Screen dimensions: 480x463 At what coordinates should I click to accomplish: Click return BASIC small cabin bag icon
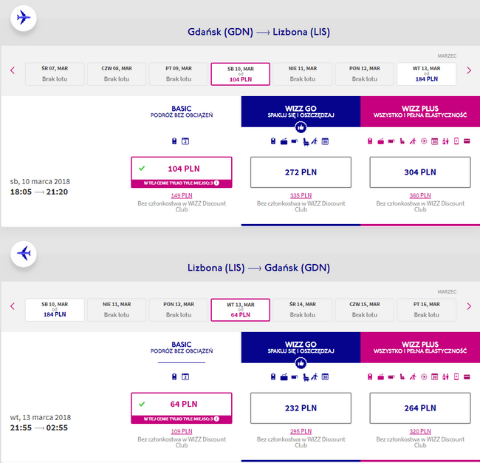[x=174, y=377]
